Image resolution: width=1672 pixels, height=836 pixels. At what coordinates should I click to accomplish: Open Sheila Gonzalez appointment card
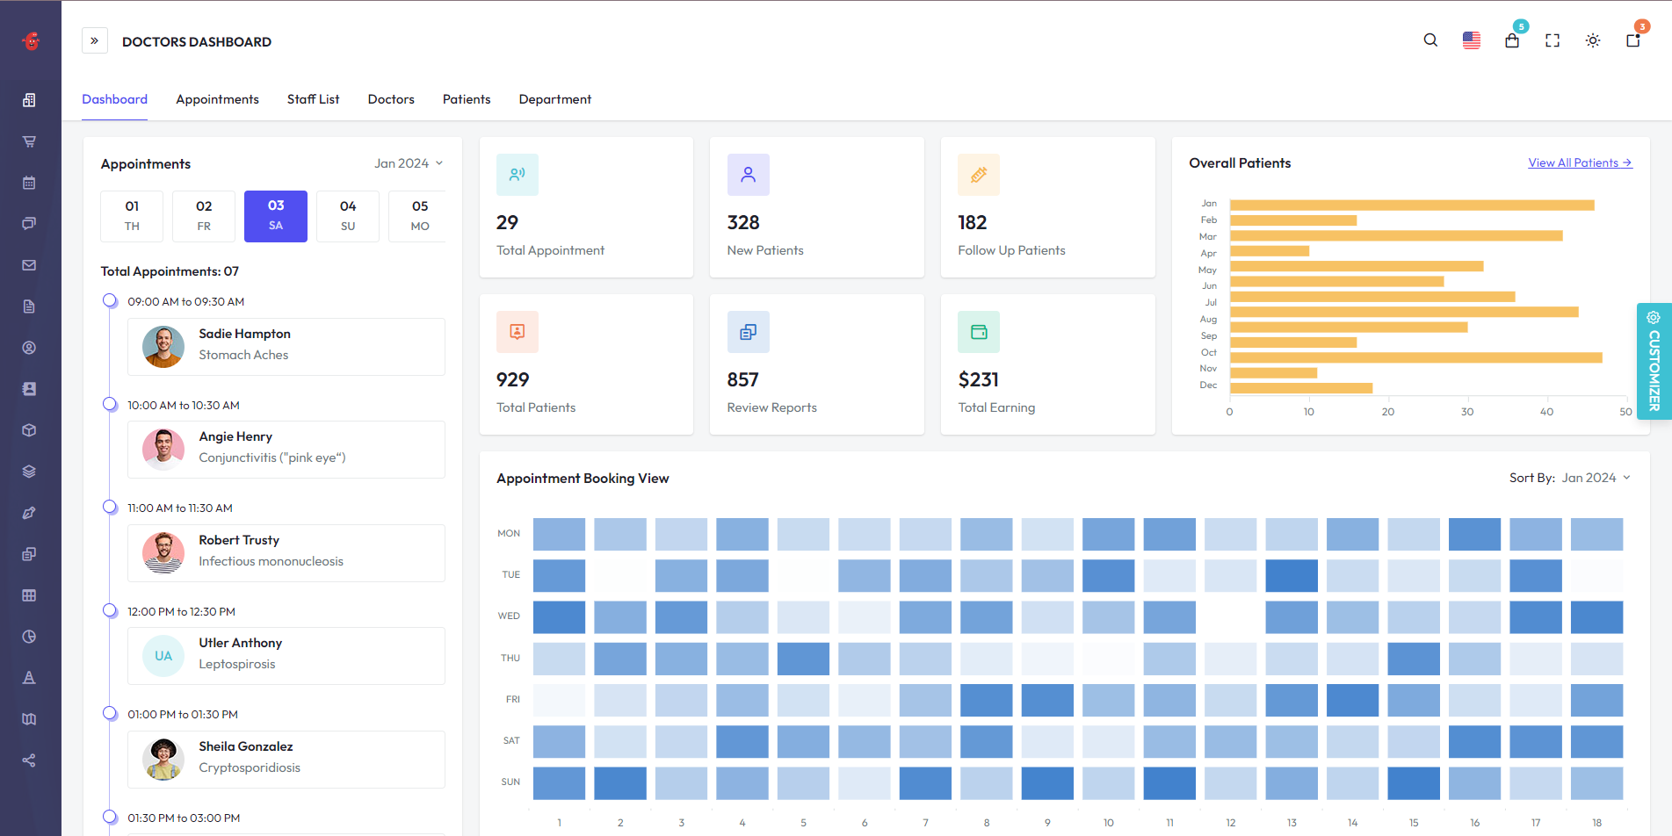(x=286, y=760)
